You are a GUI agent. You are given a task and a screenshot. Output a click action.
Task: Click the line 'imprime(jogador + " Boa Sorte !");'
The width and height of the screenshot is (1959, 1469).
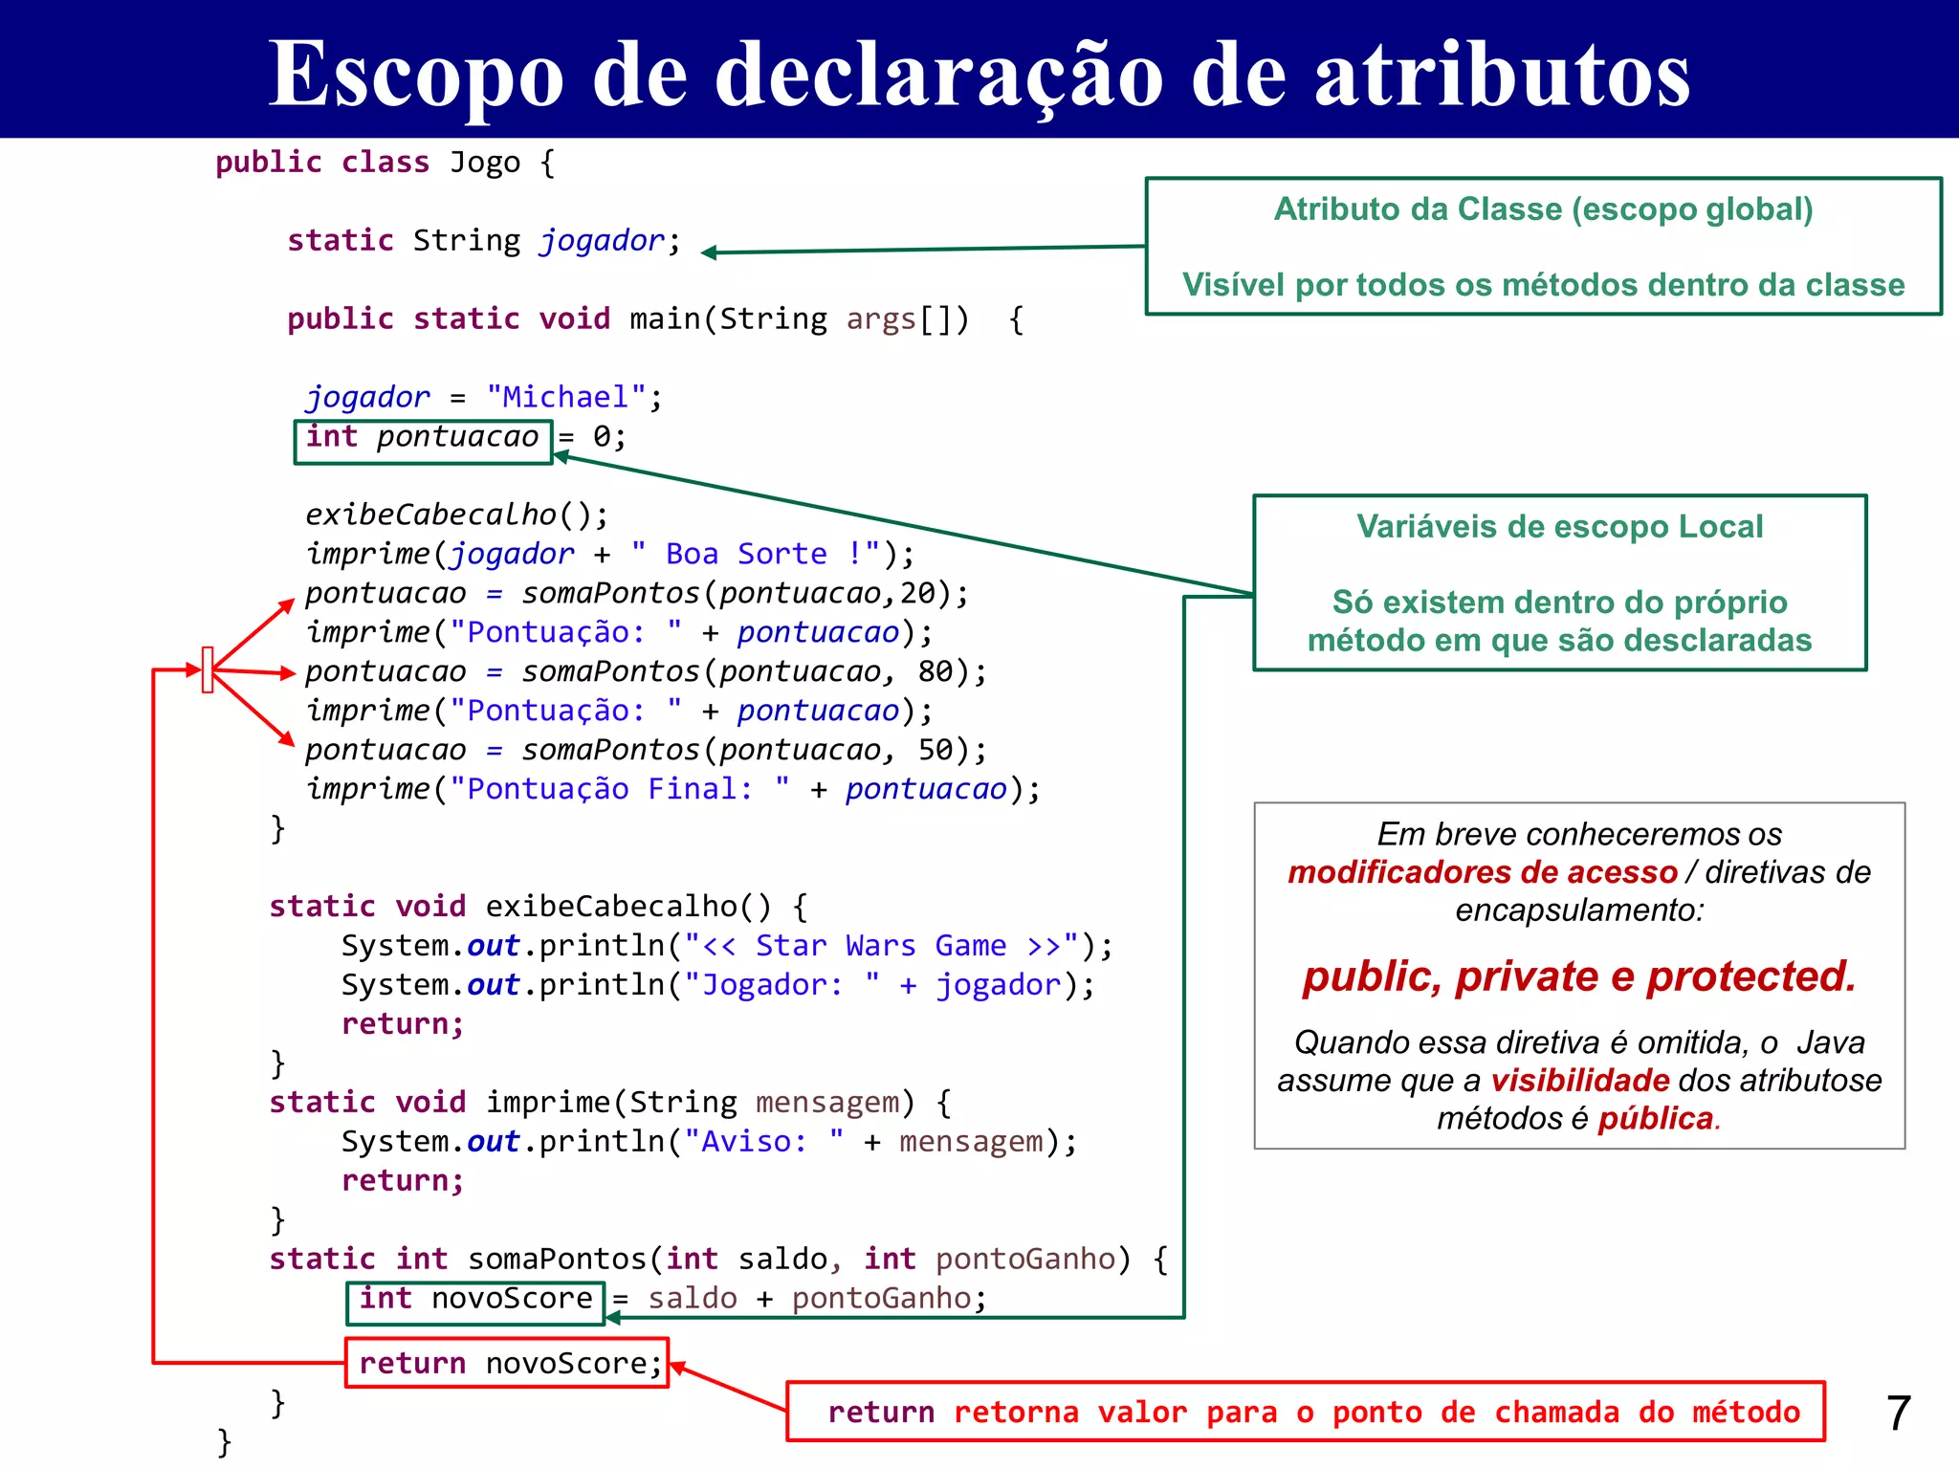tap(610, 554)
